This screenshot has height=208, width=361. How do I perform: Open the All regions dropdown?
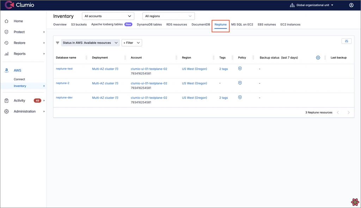(x=169, y=16)
